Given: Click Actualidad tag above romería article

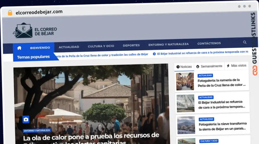Looking at the screenshot, I should 205,76.
